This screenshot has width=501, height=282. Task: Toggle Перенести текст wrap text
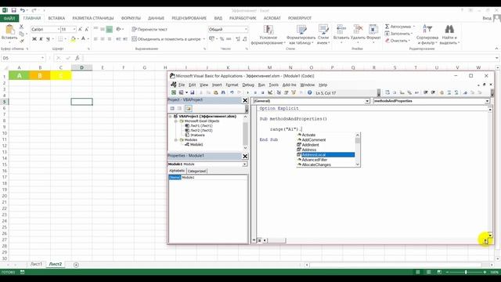[150, 30]
